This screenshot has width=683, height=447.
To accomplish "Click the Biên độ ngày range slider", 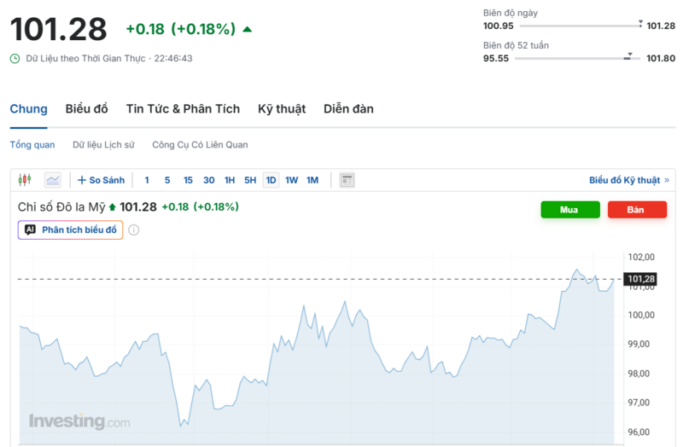I will click(x=581, y=26).
